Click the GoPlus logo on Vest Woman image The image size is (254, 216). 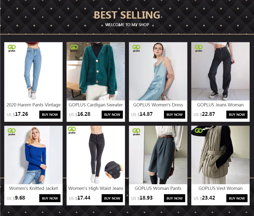coord(199,131)
